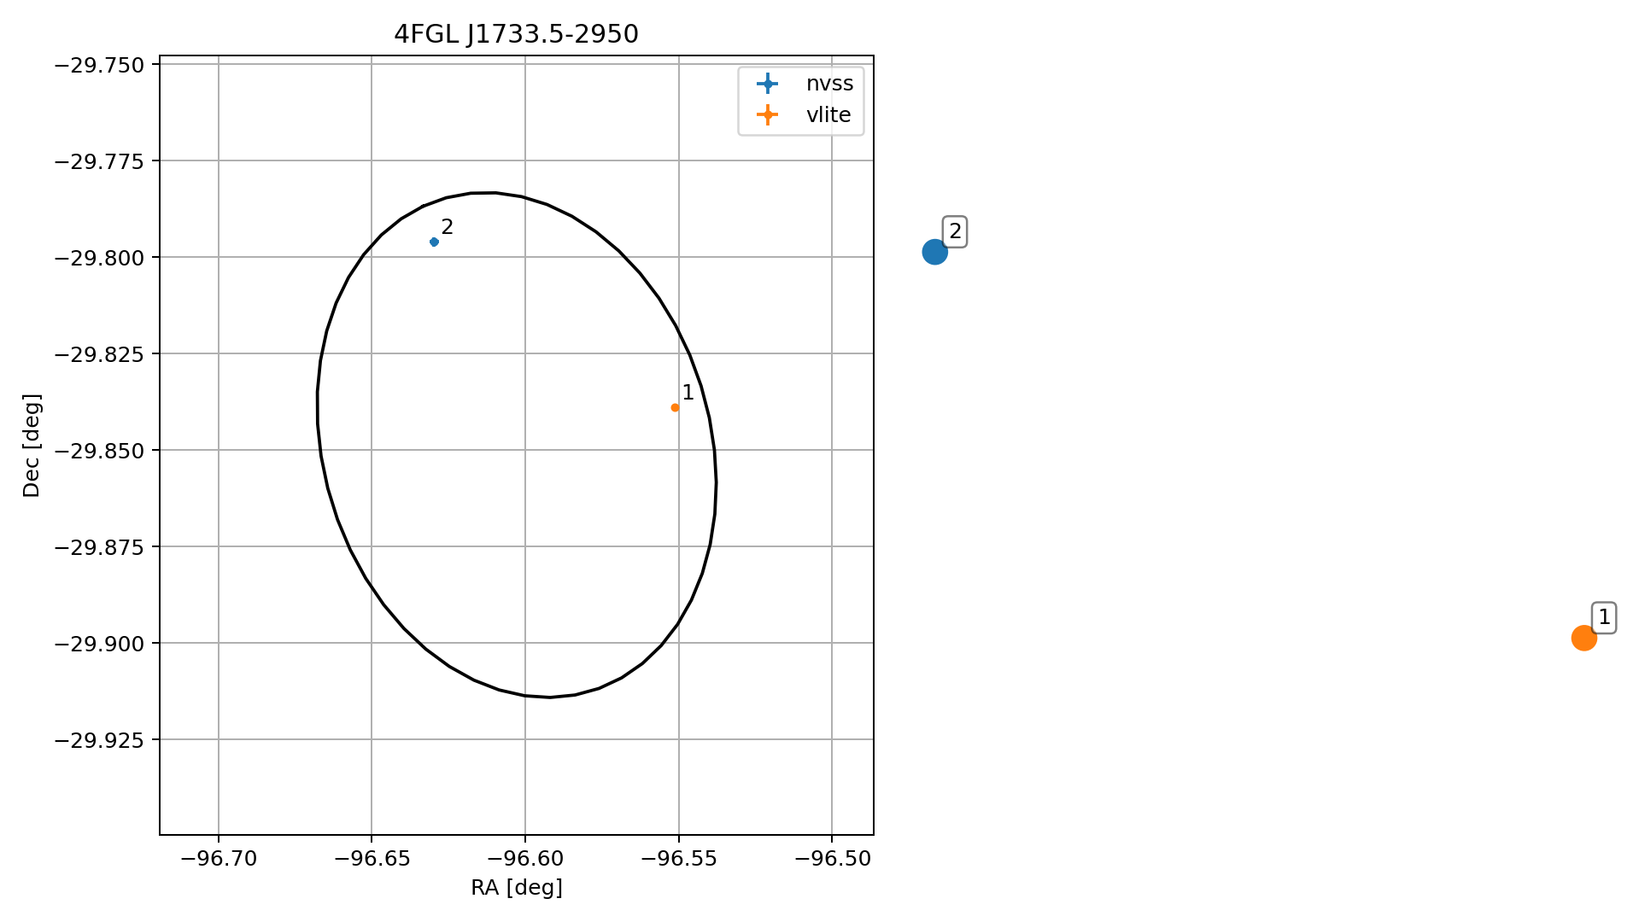Image resolution: width=1639 pixels, height=922 pixels.
Task: Click the −96.65 x-axis tick label
Action: [372, 859]
